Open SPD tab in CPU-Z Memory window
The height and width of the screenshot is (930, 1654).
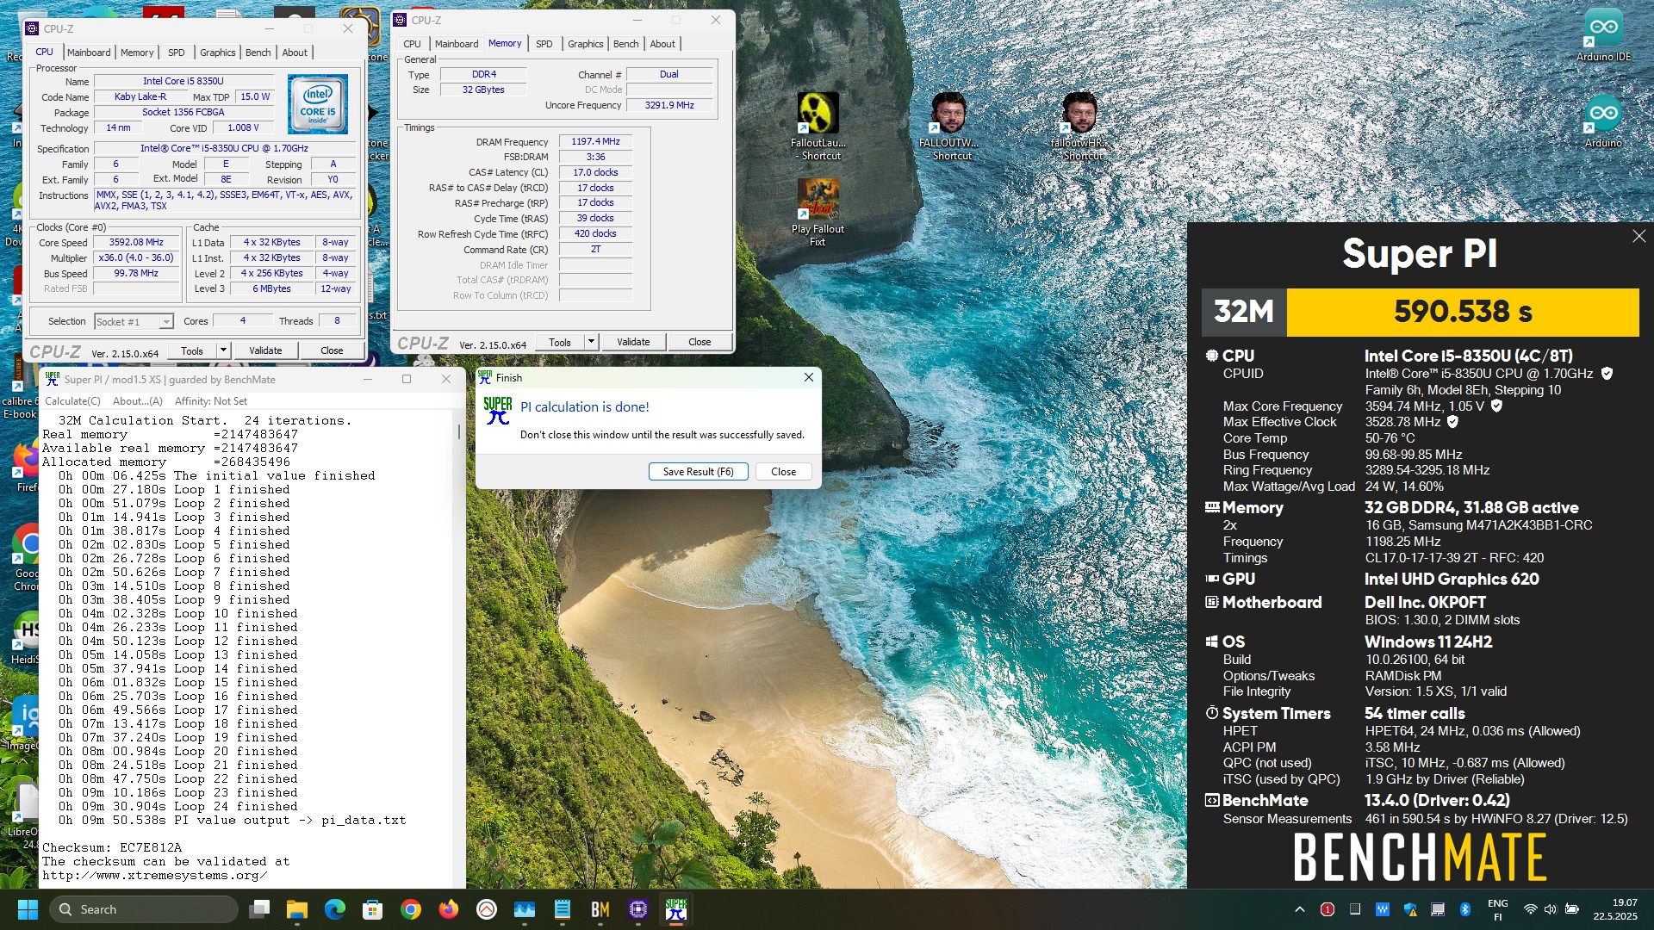coord(544,44)
